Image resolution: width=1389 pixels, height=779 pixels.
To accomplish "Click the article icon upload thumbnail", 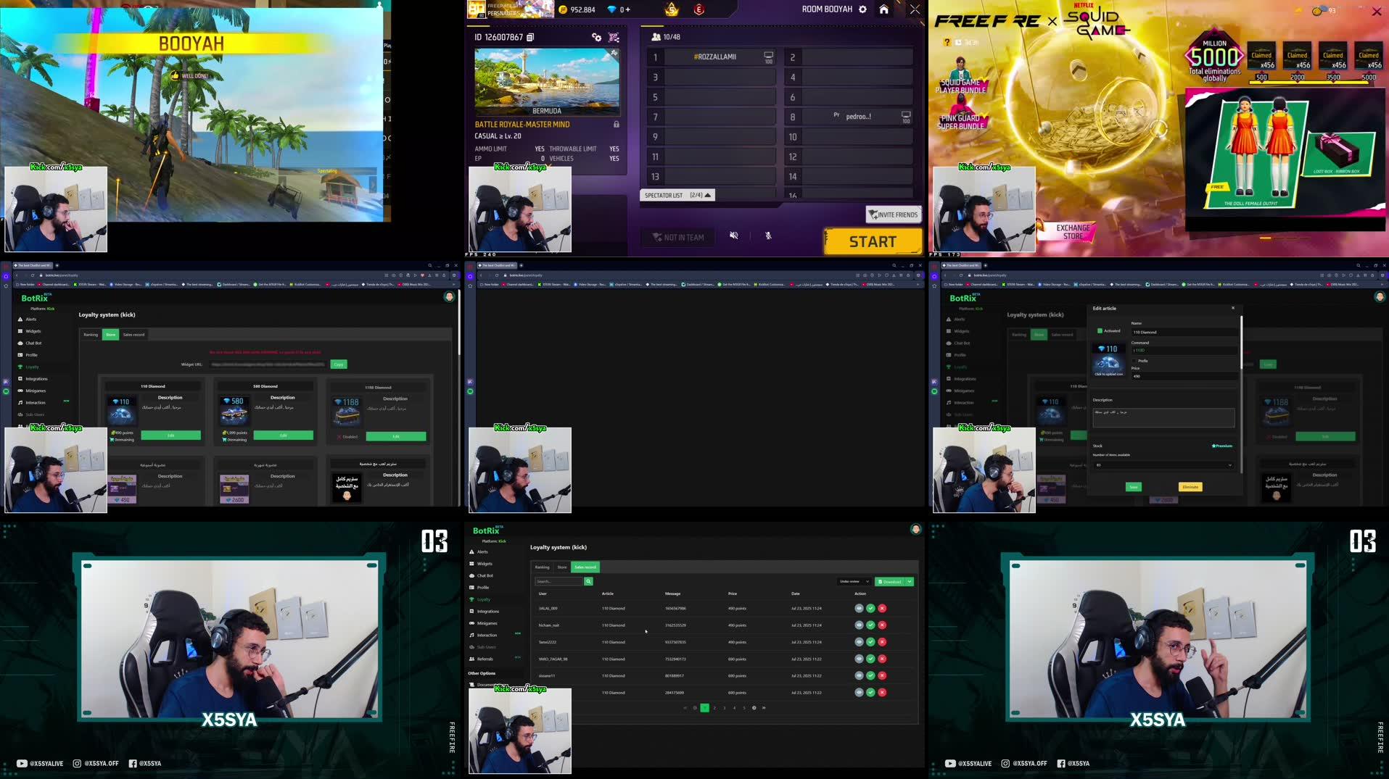I will [1108, 359].
